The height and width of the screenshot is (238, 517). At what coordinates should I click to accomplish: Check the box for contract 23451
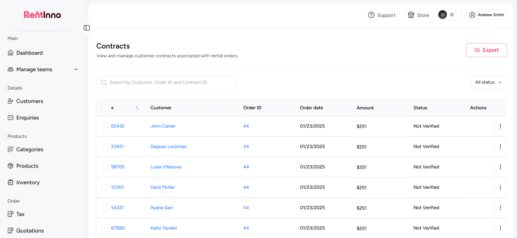(x=105, y=147)
